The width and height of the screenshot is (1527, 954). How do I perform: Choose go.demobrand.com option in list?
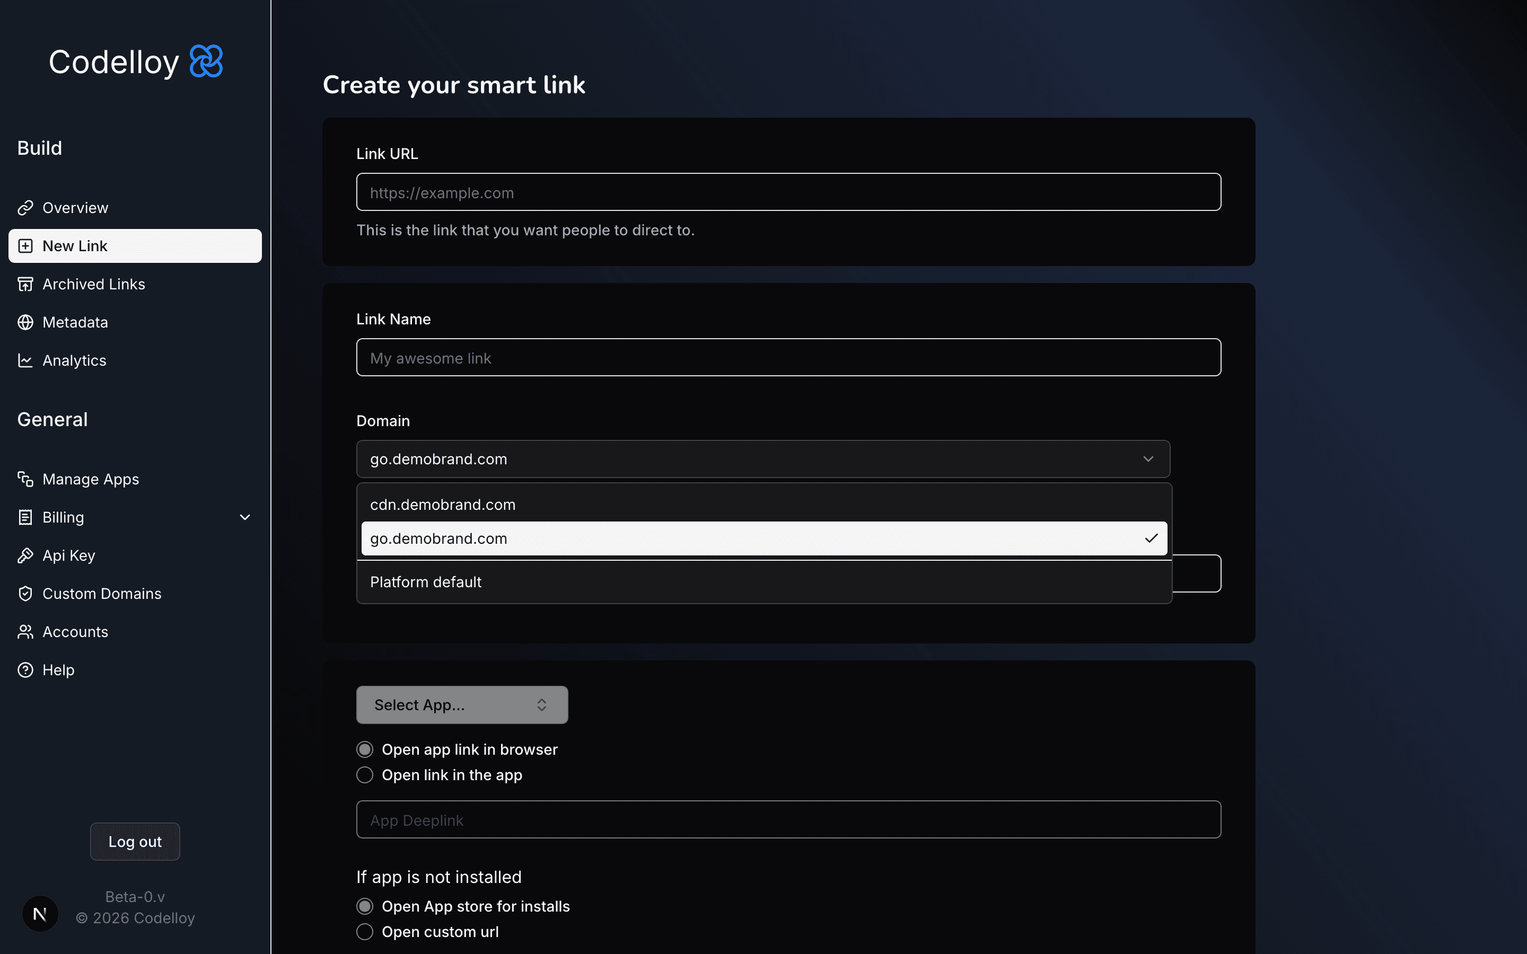coord(764,538)
